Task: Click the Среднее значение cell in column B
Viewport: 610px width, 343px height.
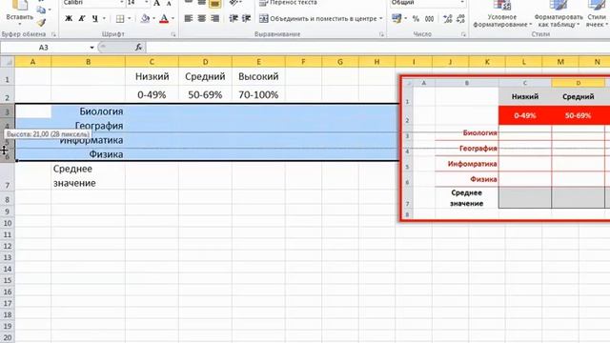Action: tap(88, 175)
